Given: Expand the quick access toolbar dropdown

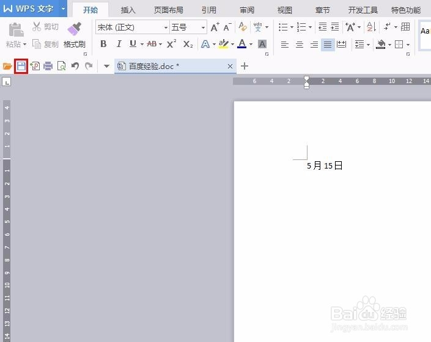Looking at the screenshot, I should click(106, 66).
